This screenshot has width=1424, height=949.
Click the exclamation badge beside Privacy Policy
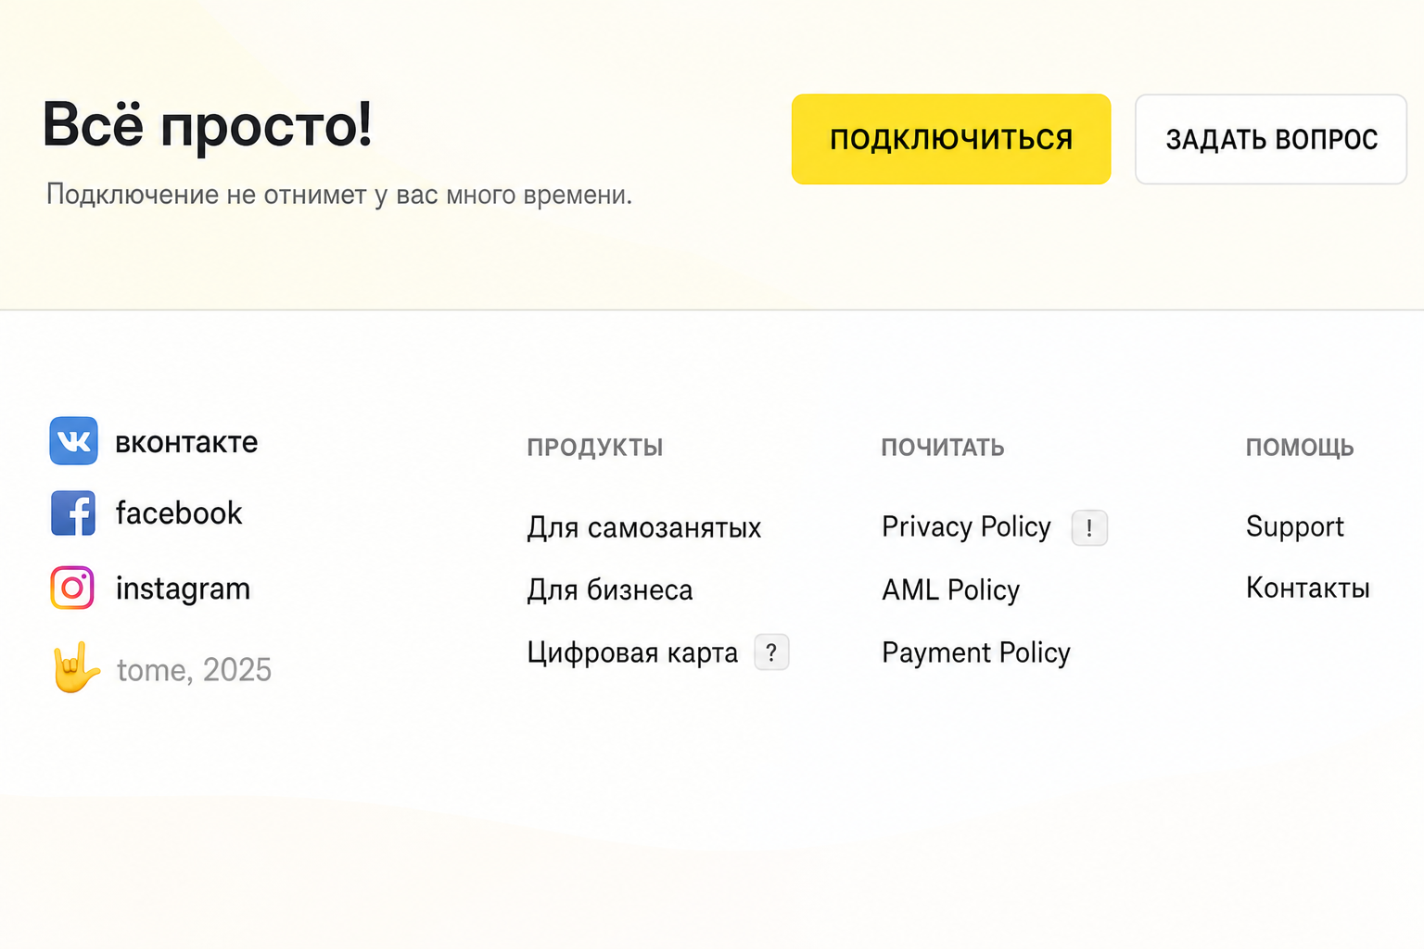1089,528
